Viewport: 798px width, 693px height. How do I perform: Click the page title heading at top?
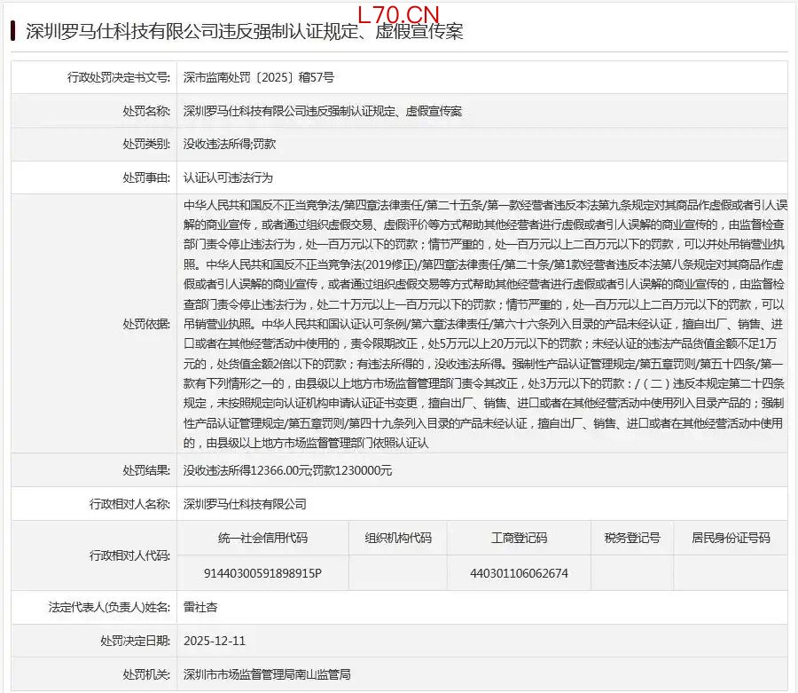(x=244, y=32)
